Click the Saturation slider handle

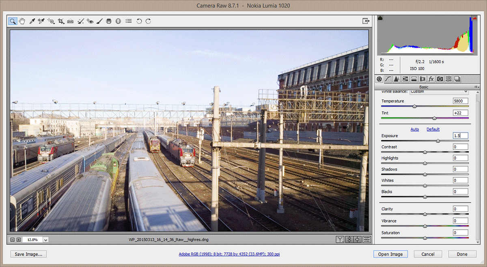point(425,238)
